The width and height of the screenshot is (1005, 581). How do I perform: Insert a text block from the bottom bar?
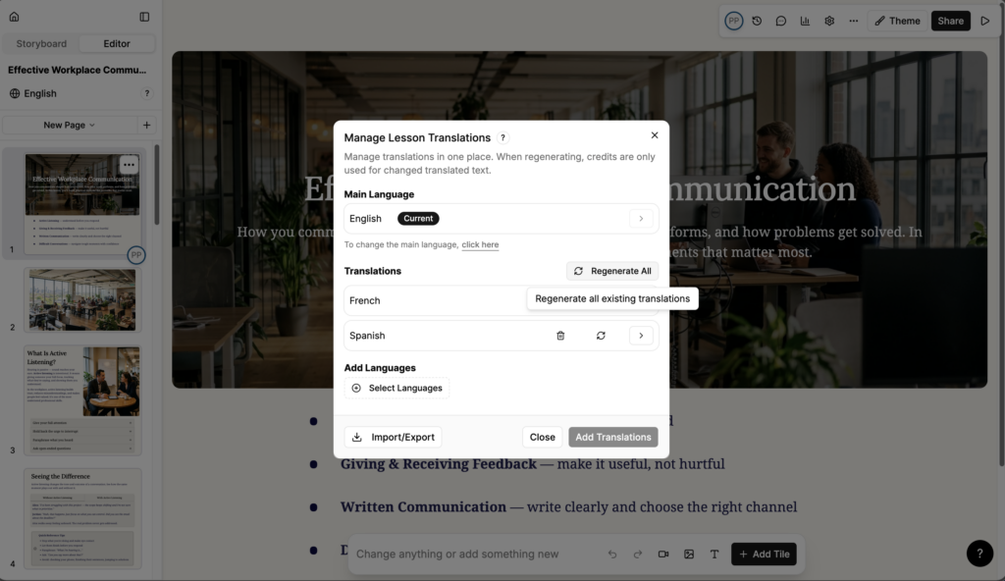click(x=714, y=555)
